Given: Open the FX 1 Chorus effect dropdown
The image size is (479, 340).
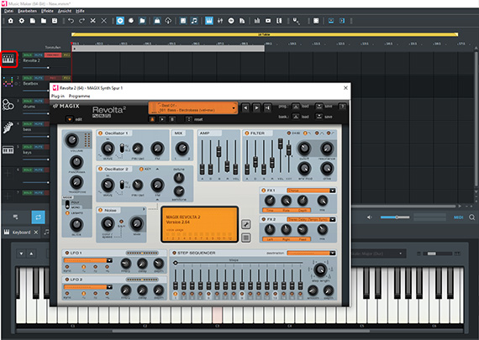Looking at the screenshot, I should click(333, 191).
